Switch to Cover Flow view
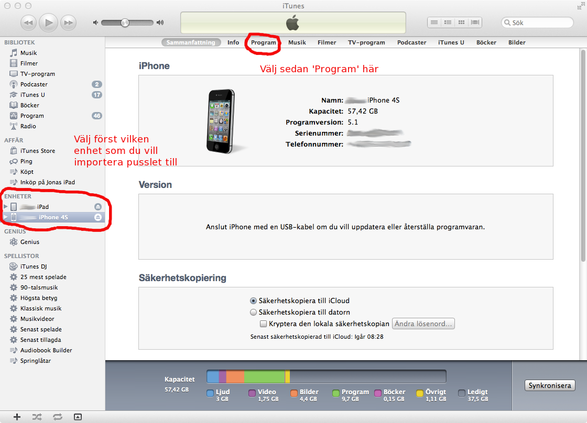The height and width of the screenshot is (423, 587). pyautogui.click(x=475, y=23)
